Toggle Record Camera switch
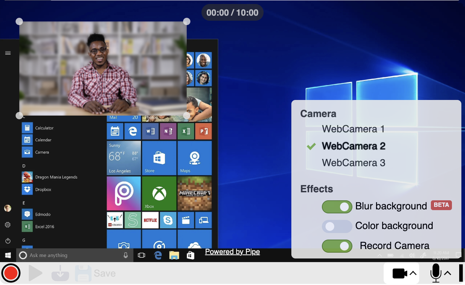Screen dimensions: 465x285 tap(337, 246)
